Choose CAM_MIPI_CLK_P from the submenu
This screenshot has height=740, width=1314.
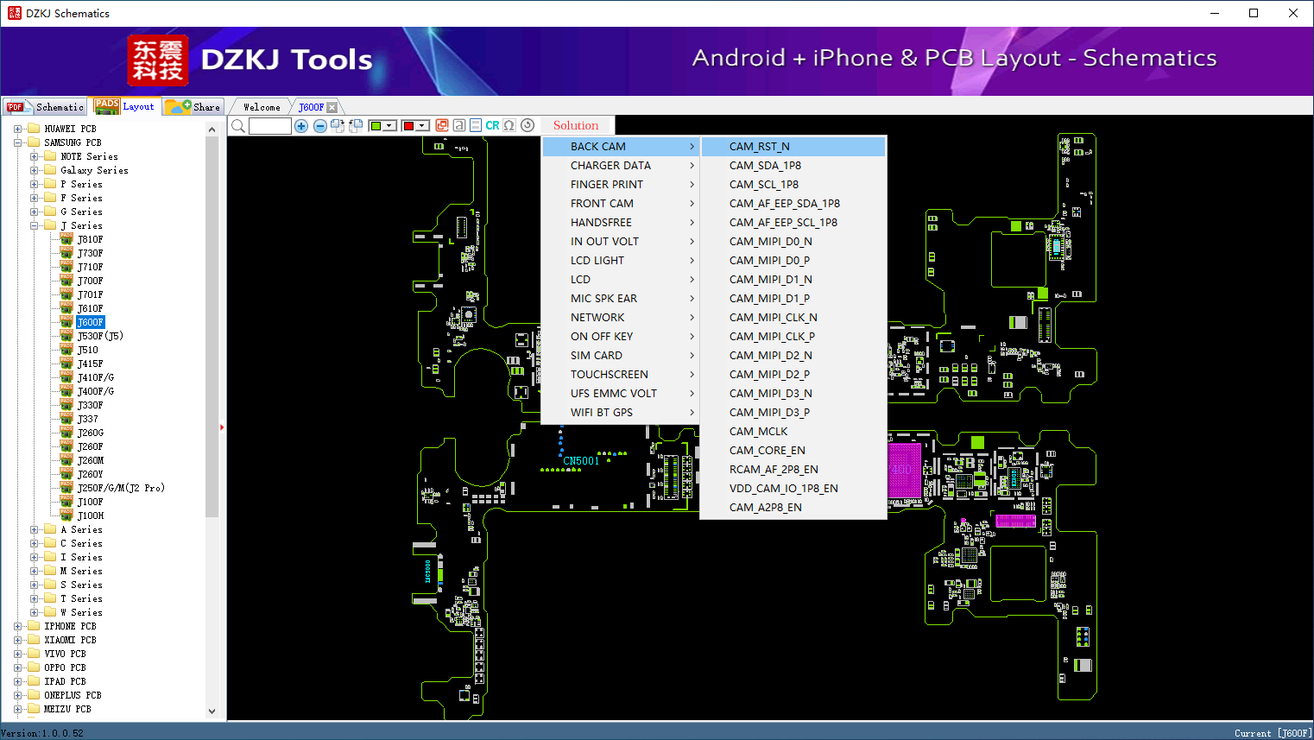[x=793, y=337]
